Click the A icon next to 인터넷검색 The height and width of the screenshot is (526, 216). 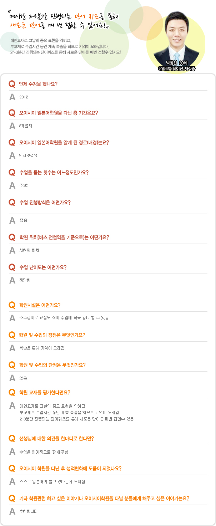click(x=12, y=155)
